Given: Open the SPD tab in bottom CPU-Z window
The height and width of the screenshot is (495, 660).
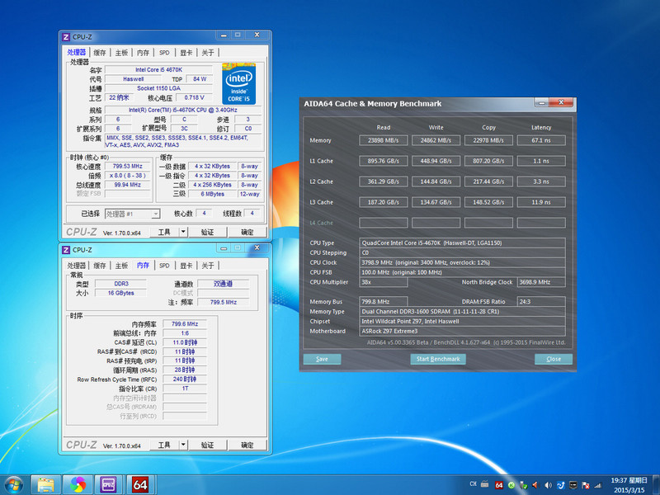Looking at the screenshot, I should point(164,266).
